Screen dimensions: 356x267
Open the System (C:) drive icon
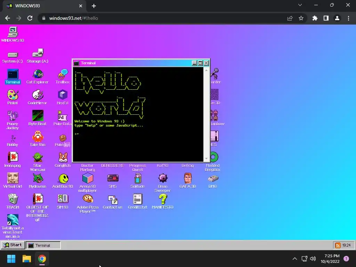click(x=13, y=55)
